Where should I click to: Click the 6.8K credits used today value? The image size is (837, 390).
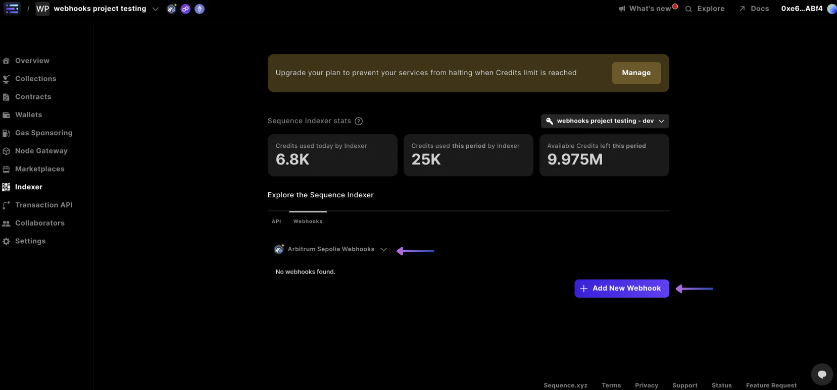[x=292, y=159]
